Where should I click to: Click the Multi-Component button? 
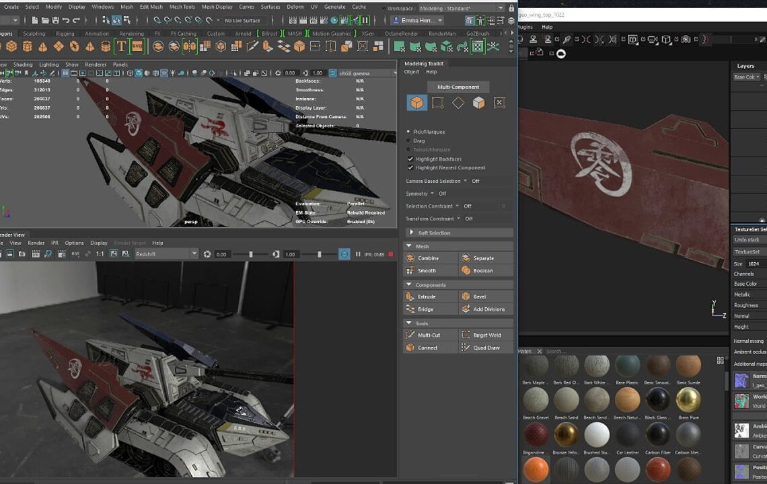458,87
